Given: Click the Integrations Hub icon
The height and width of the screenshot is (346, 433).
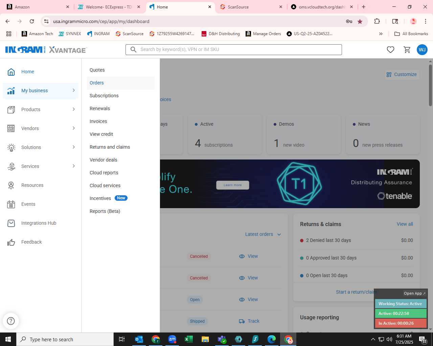Looking at the screenshot, I should coord(11,223).
